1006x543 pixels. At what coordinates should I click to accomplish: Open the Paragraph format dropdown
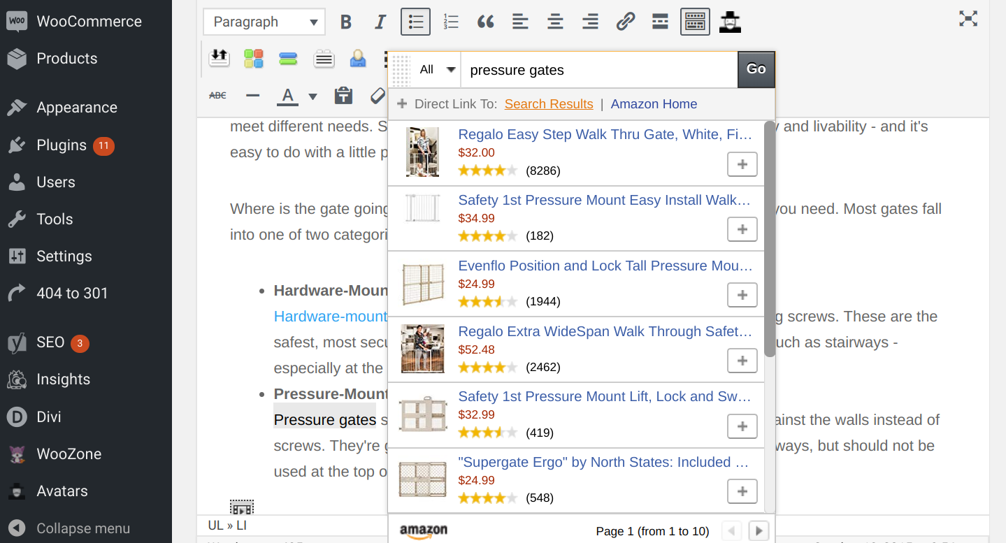pos(264,22)
